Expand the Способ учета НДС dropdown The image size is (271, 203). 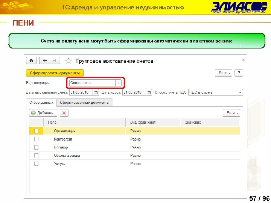[x=240, y=92]
